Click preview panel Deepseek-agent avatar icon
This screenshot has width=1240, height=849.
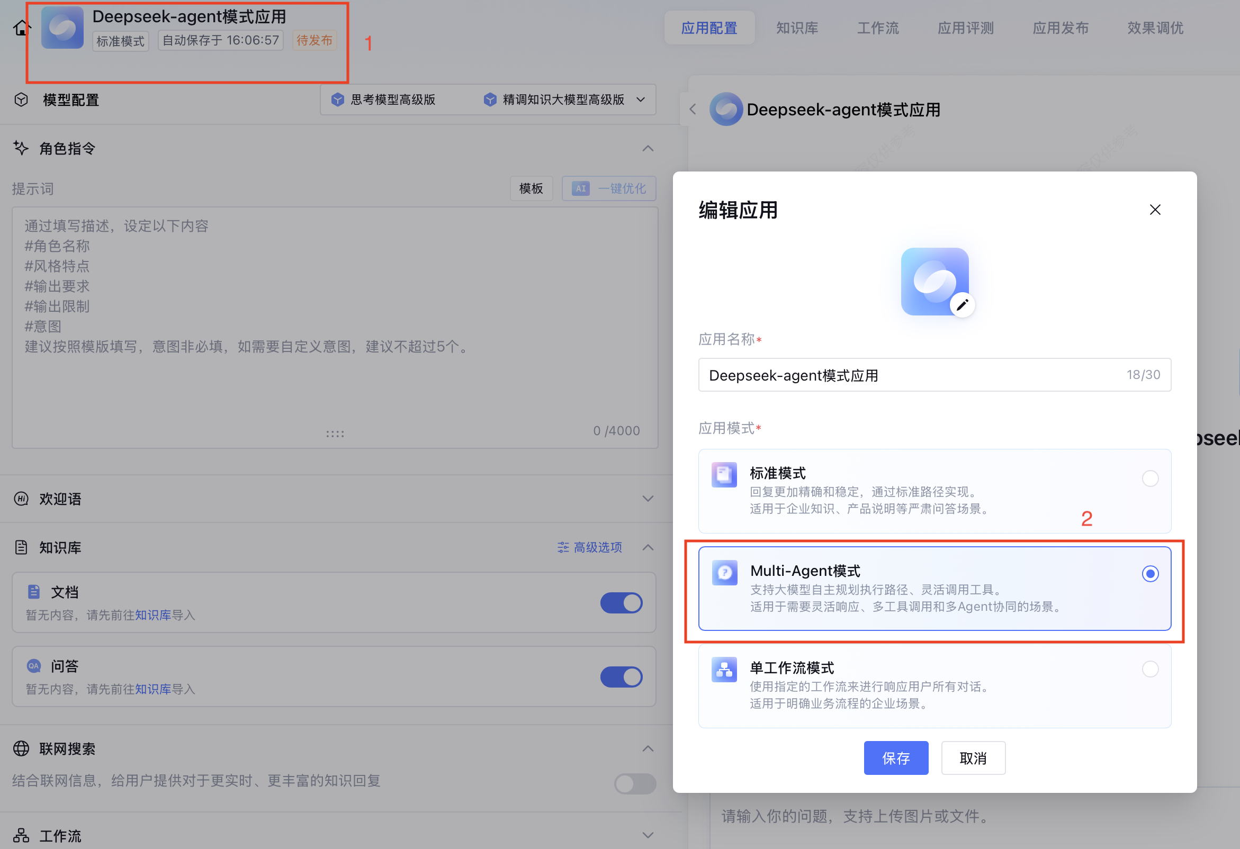[x=726, y=110]
